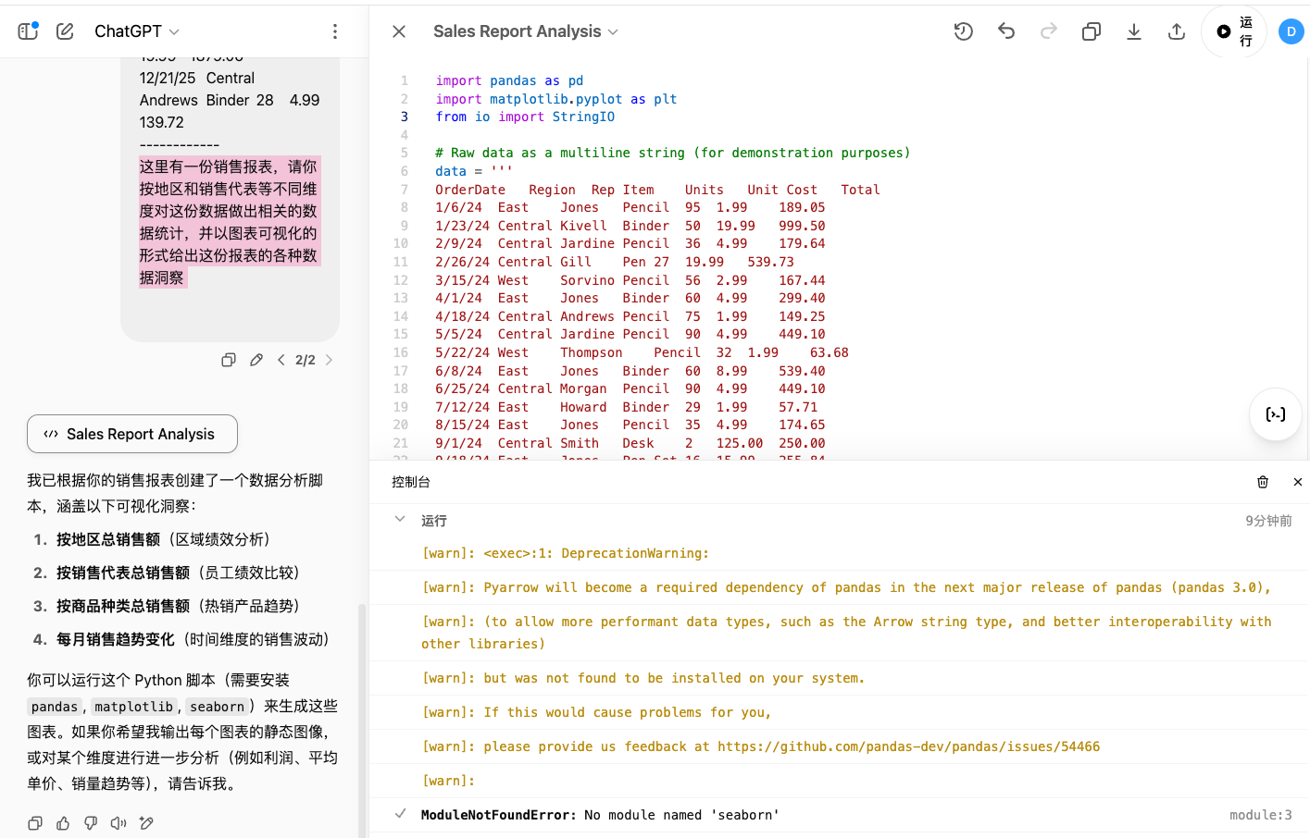Clear the console with trash icon
This screenshot has width=1310, height=838.
(1263, 482)
